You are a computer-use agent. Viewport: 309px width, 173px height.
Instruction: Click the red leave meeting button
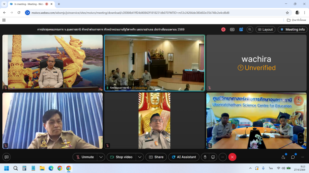tap(232, 157)
